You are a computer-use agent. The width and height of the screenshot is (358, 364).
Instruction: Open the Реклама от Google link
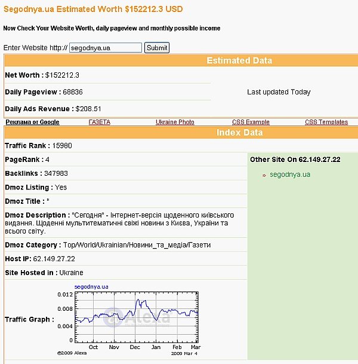pos(32,122)
